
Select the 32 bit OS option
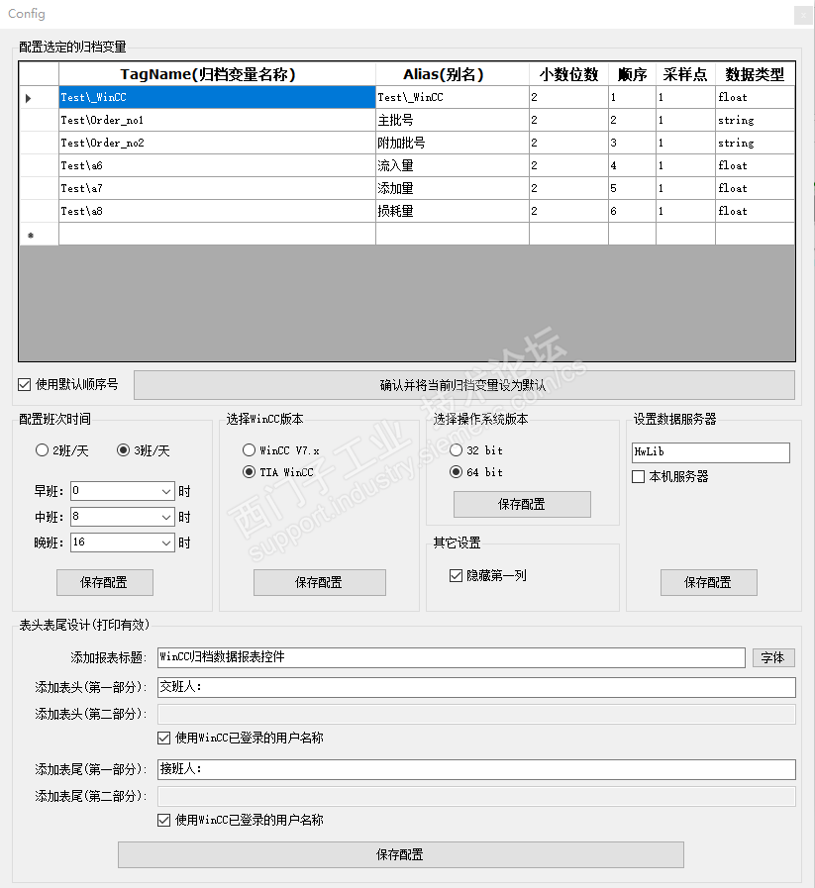pyautogui.click(x=456, y=450)
